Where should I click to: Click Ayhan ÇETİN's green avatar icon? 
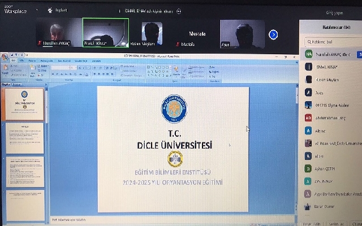(x=308, y=168)
